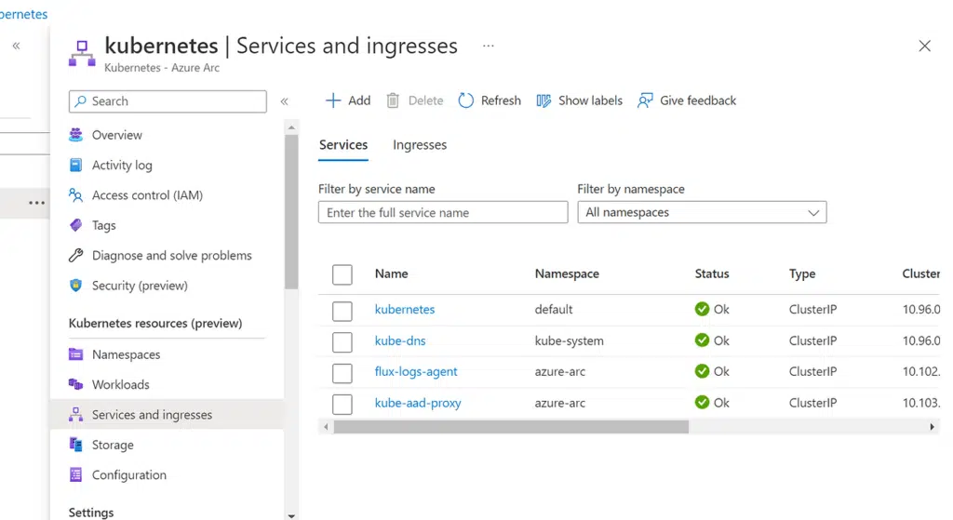Check the kube-aad-proxy row checkbox
The image size is (953, 520).
pos(342,404)
